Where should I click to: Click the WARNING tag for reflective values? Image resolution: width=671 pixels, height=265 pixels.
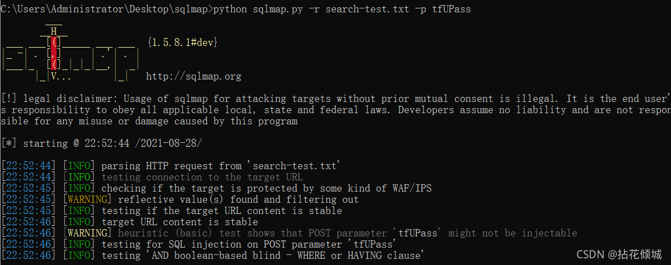(x=87, y=199)
